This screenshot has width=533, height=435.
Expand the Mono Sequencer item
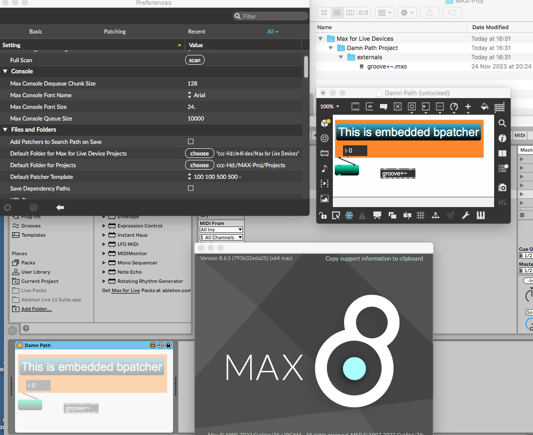tap(104, 263)
